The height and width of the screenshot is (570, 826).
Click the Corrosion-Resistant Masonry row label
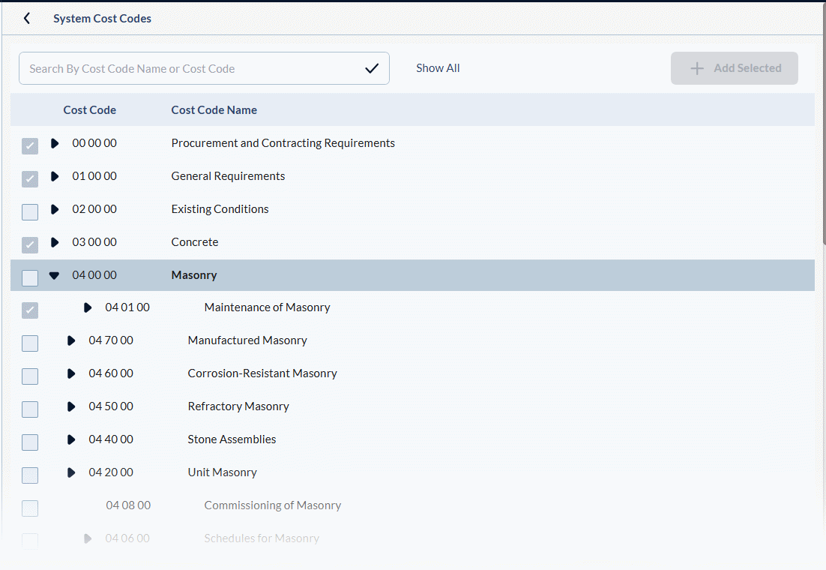(x=262, y=373)
